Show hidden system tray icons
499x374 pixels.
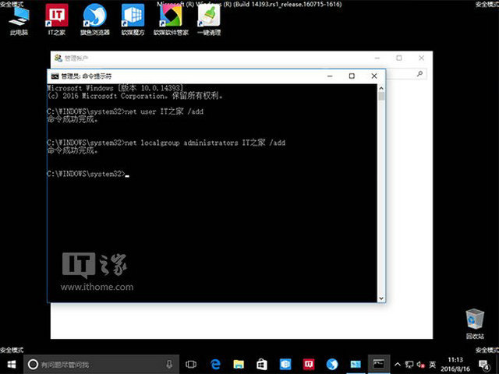pos(398,365)
